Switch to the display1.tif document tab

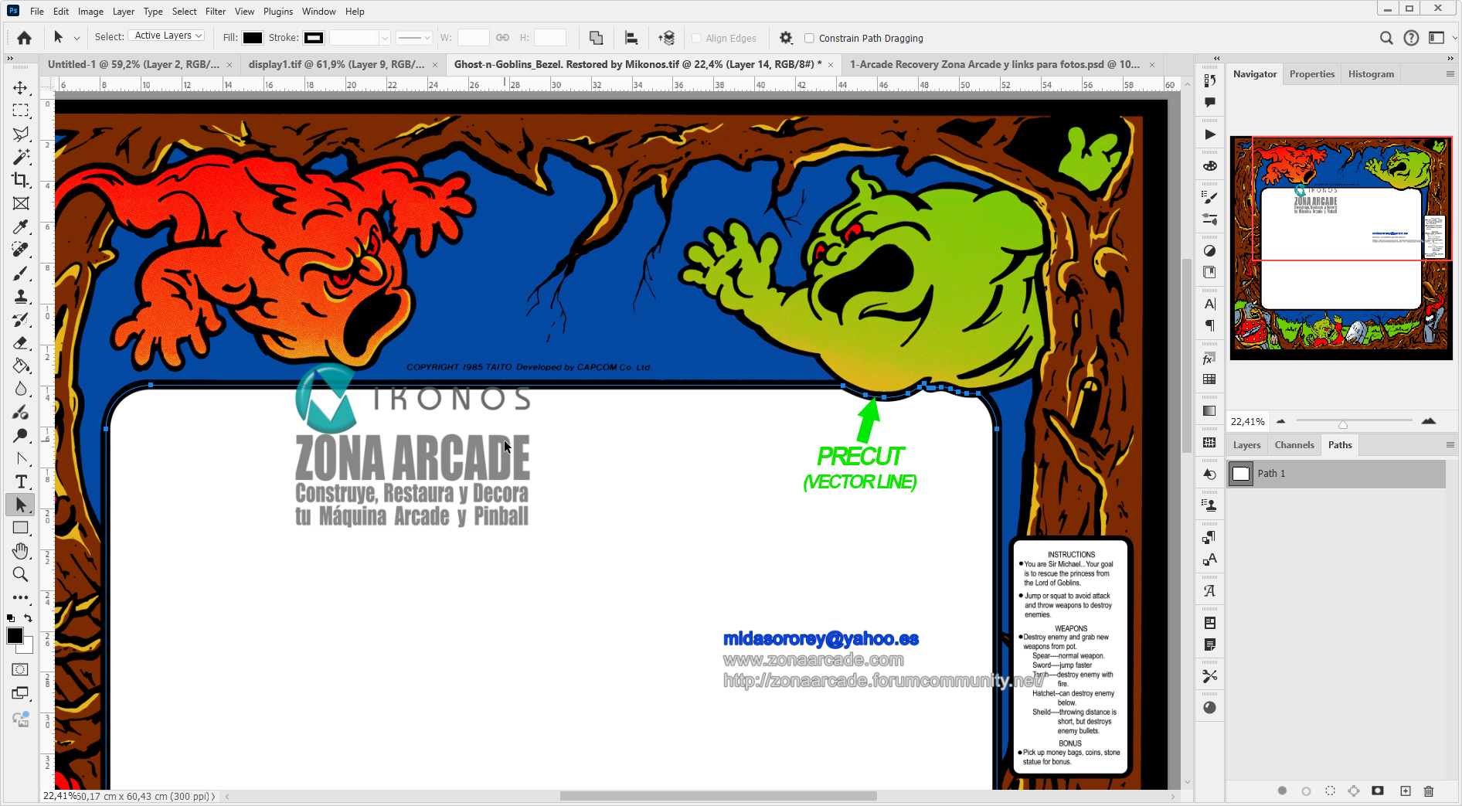click(x=336, y=64)
